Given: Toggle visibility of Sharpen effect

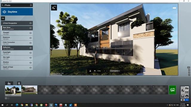Looking at the screenshot, I should [30, 33].
